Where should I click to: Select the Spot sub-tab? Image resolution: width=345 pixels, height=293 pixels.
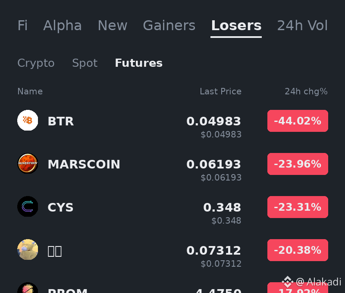85,63
